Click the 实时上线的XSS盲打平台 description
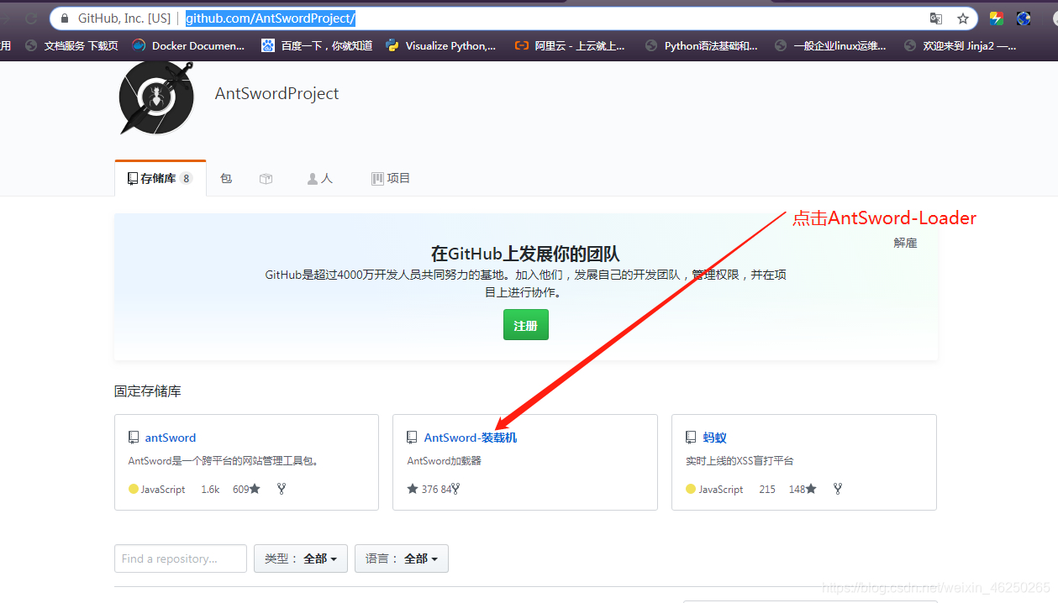 [740, 461]
